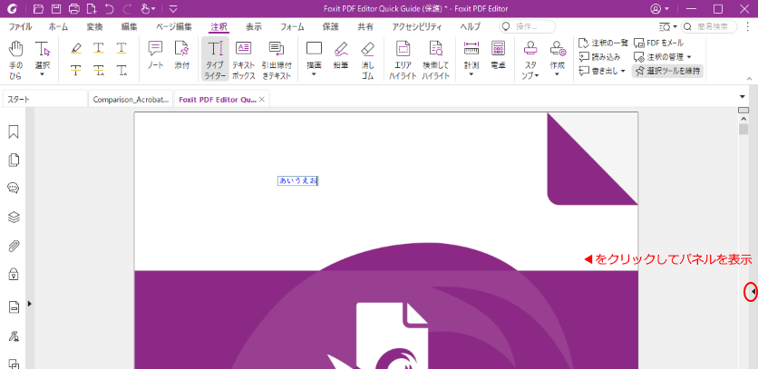Select the Text Box (テキストボックス) tool

[x=243, y=59]
